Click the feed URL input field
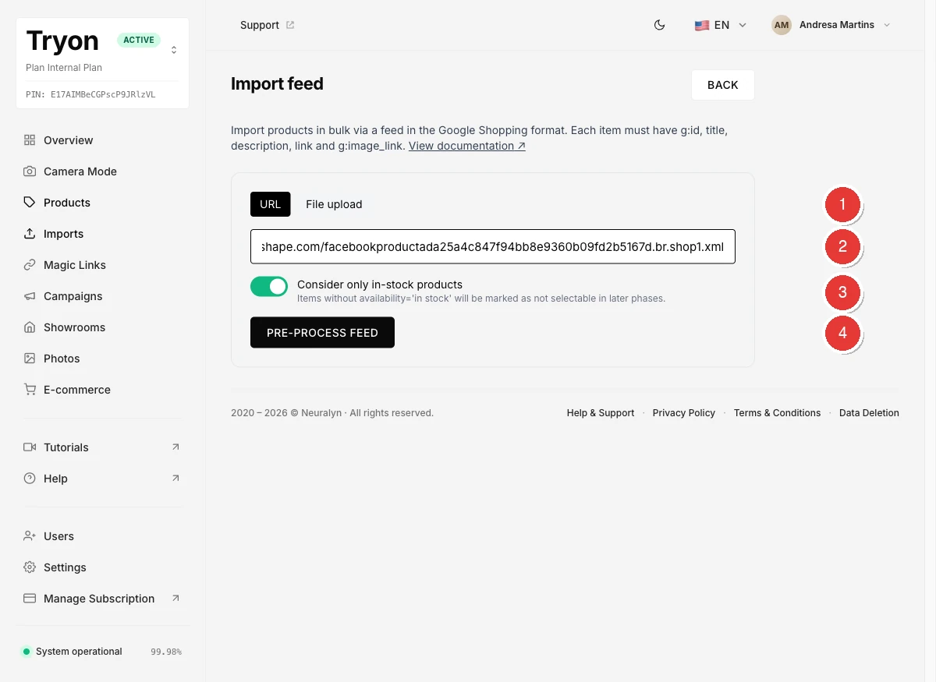Screen dimensions: 936x682 (x=493, y=246)
